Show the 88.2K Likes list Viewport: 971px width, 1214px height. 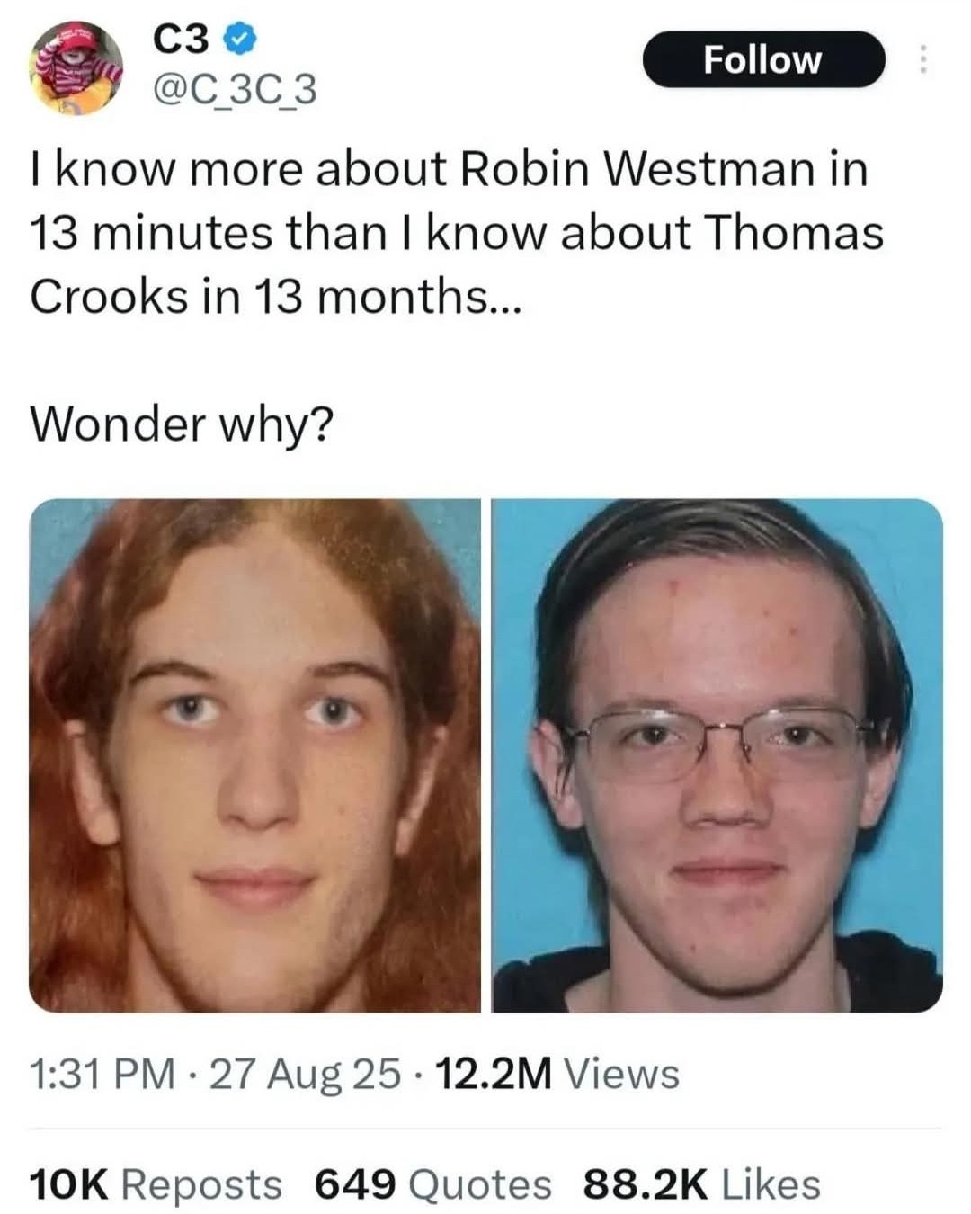pos(701,1184)
